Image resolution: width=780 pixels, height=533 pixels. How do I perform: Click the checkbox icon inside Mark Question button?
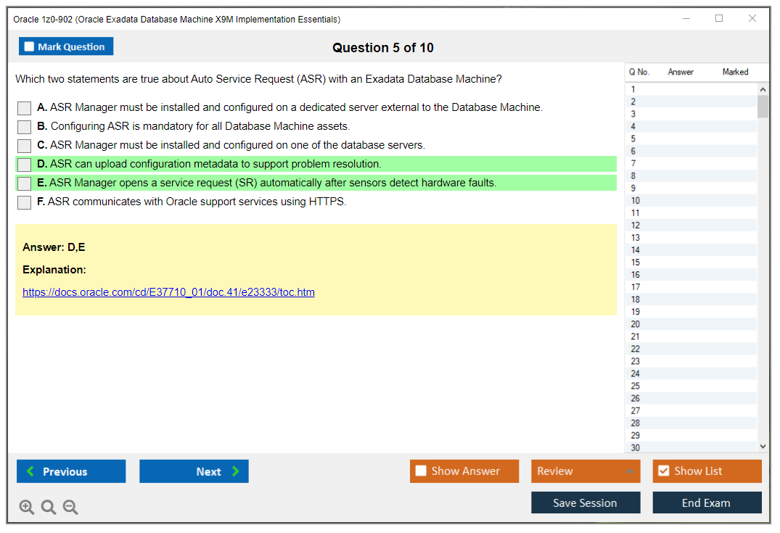click(28, 46)
